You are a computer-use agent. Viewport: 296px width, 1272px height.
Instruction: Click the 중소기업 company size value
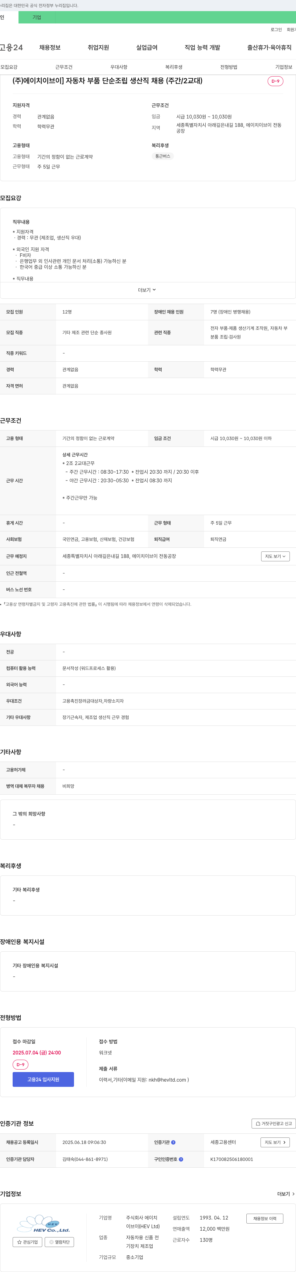click(x=134, y=1257)
